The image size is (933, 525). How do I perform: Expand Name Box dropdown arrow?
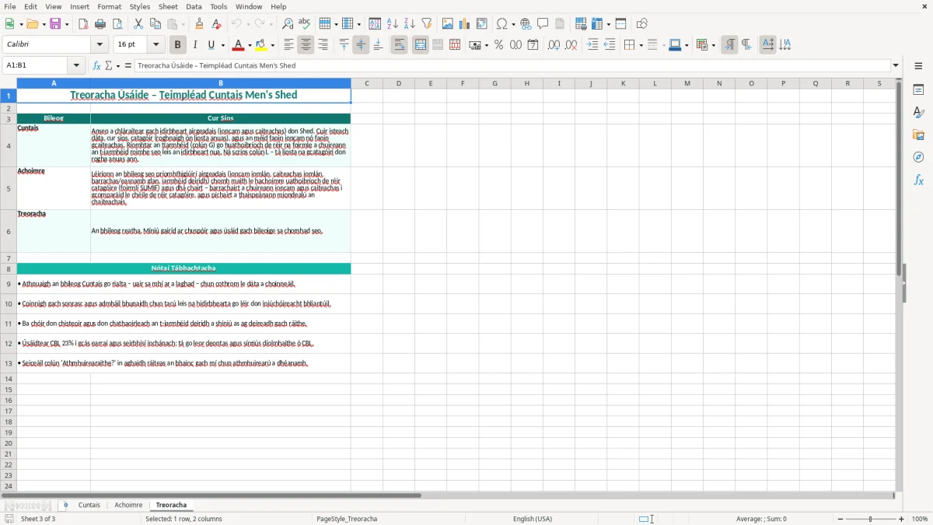(x=76, y=65)
